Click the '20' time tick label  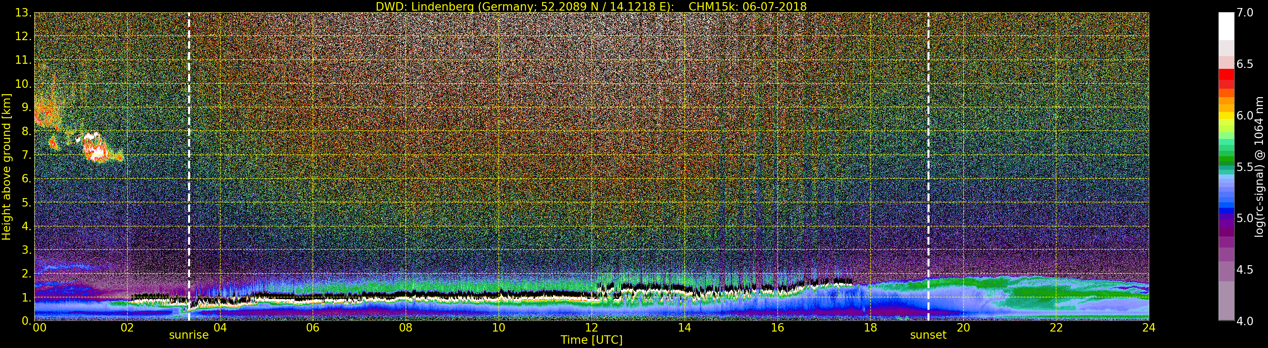click(963, 328)
